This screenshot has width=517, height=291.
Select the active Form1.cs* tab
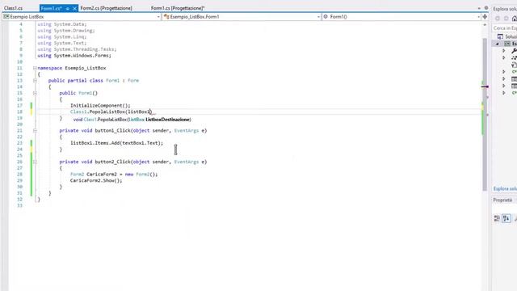tap(51, 8)
